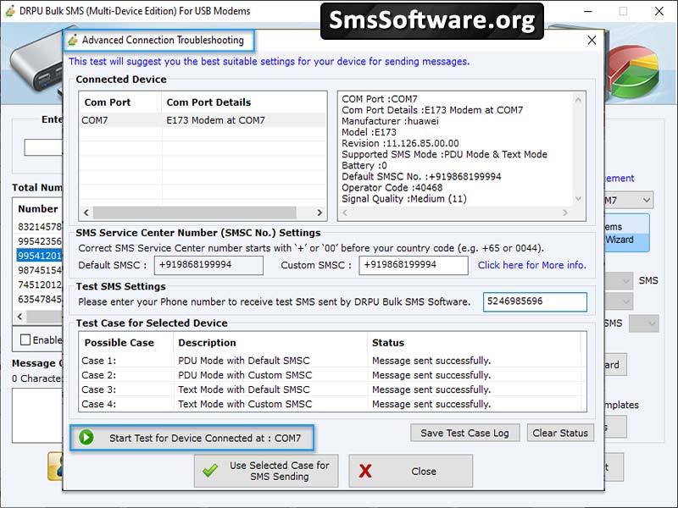Enable the checkbox on the left panel
This screenshot has width=678, height=508.
(x=25, y=340)
